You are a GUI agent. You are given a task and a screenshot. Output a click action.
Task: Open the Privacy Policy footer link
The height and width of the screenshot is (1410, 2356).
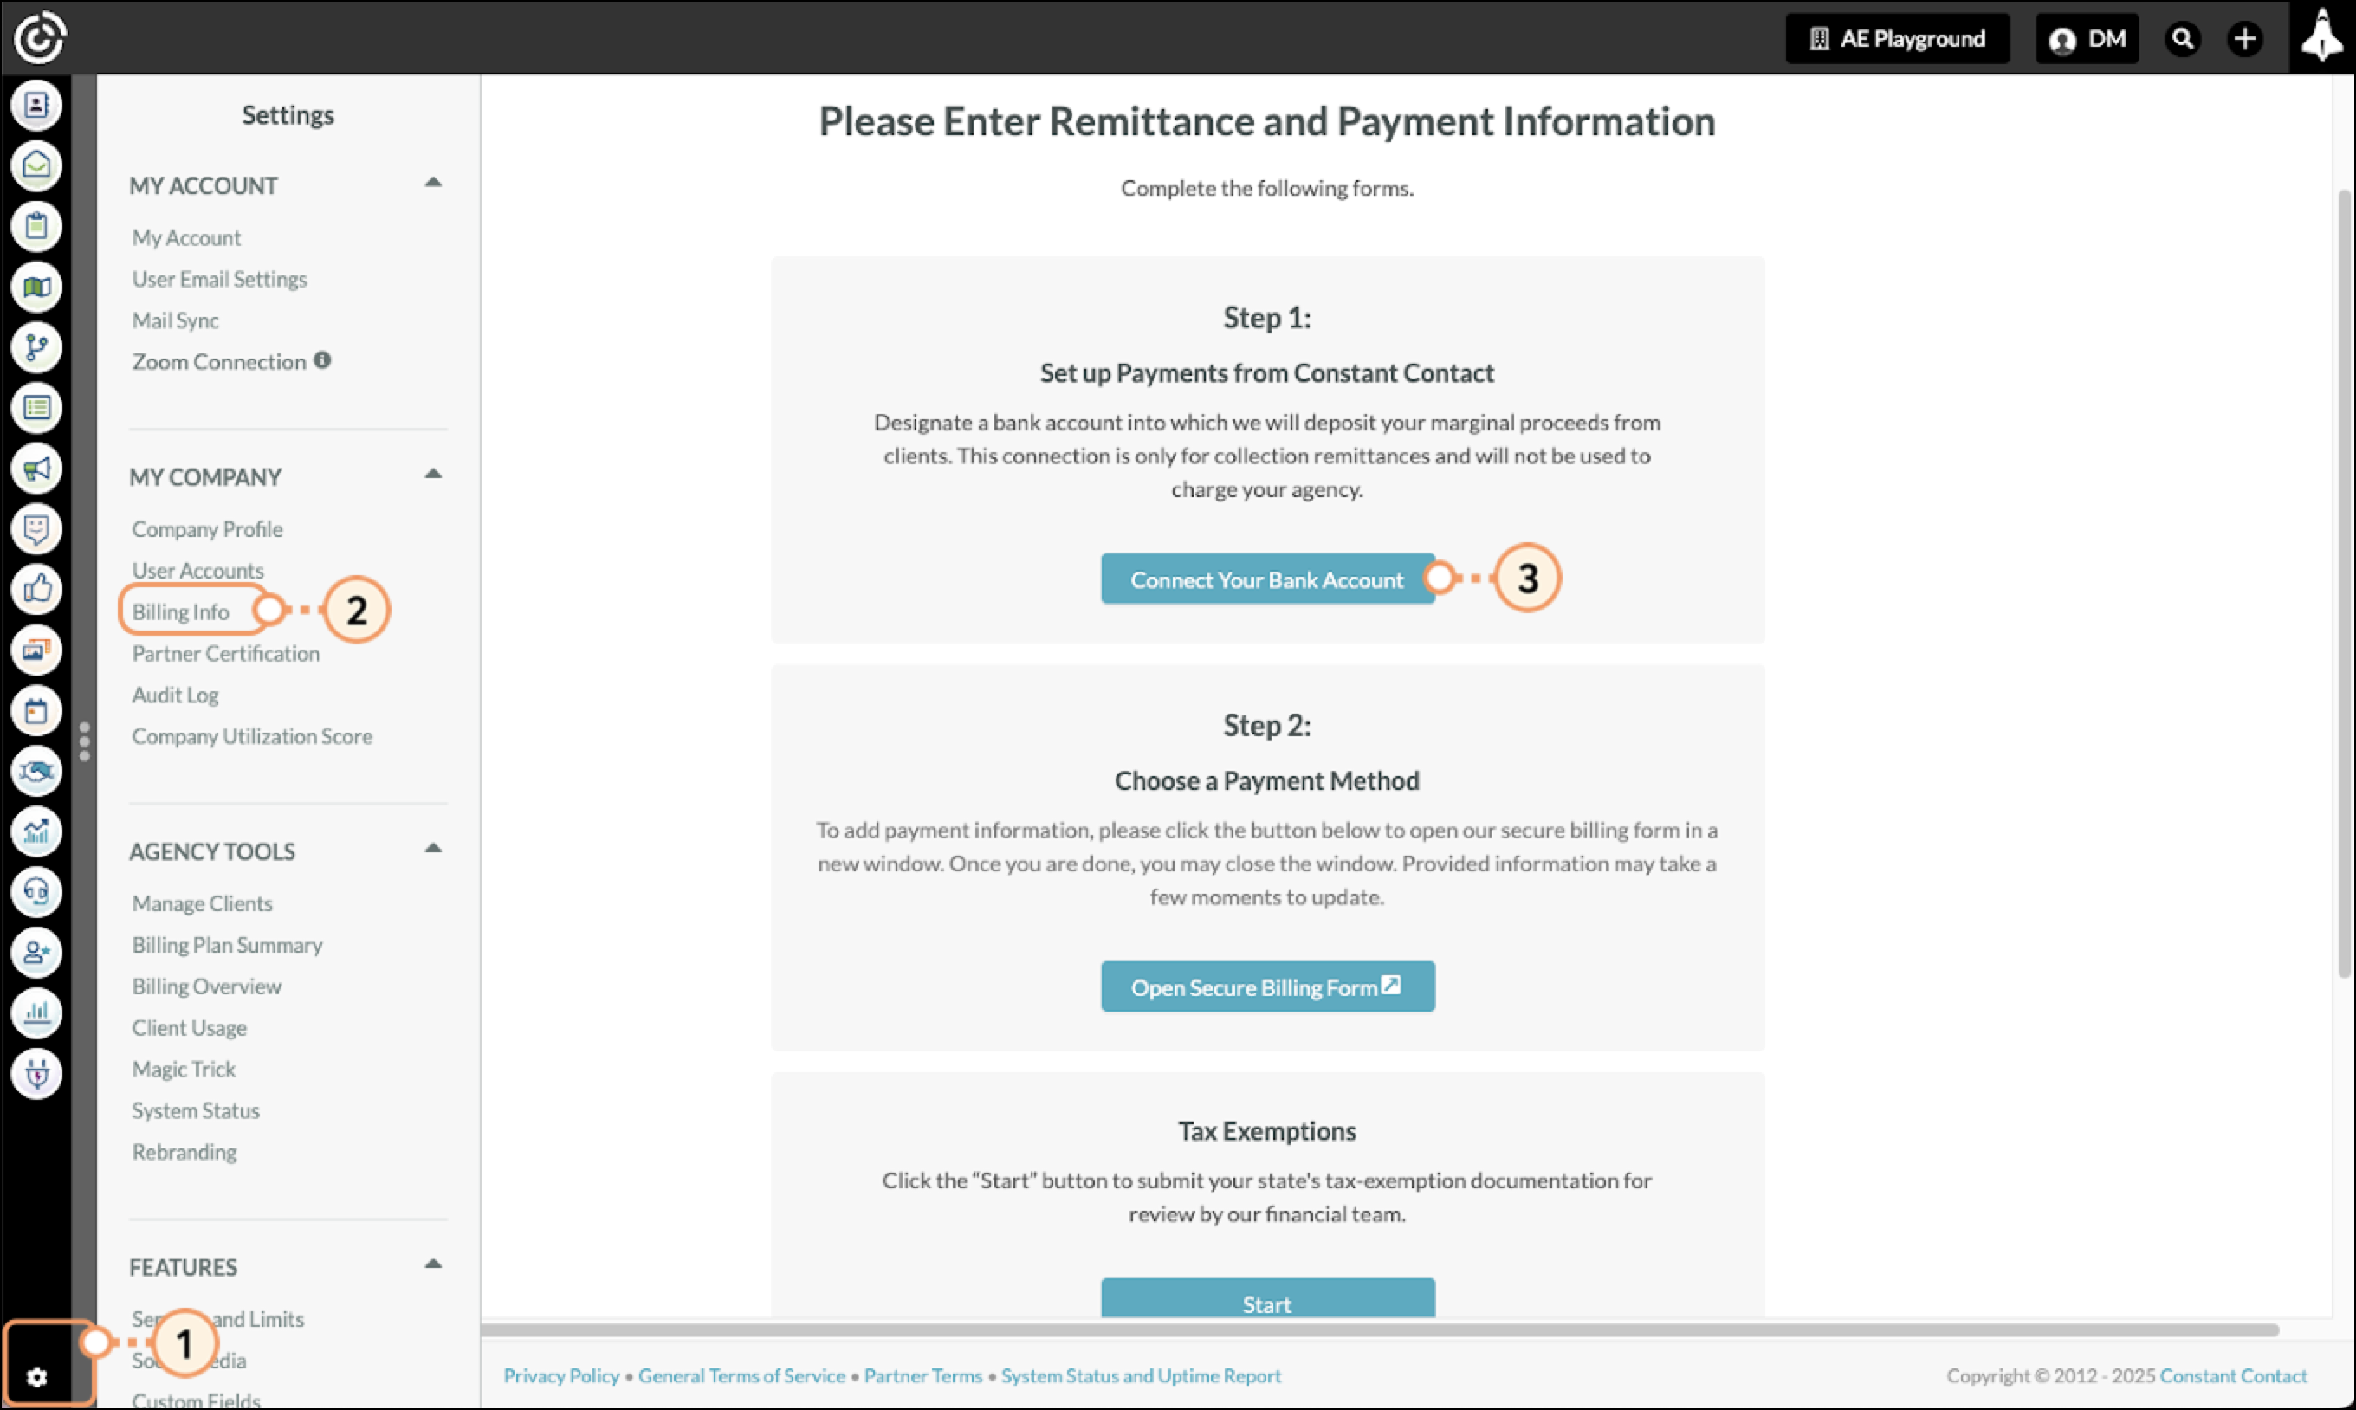tap(561, 1374)
